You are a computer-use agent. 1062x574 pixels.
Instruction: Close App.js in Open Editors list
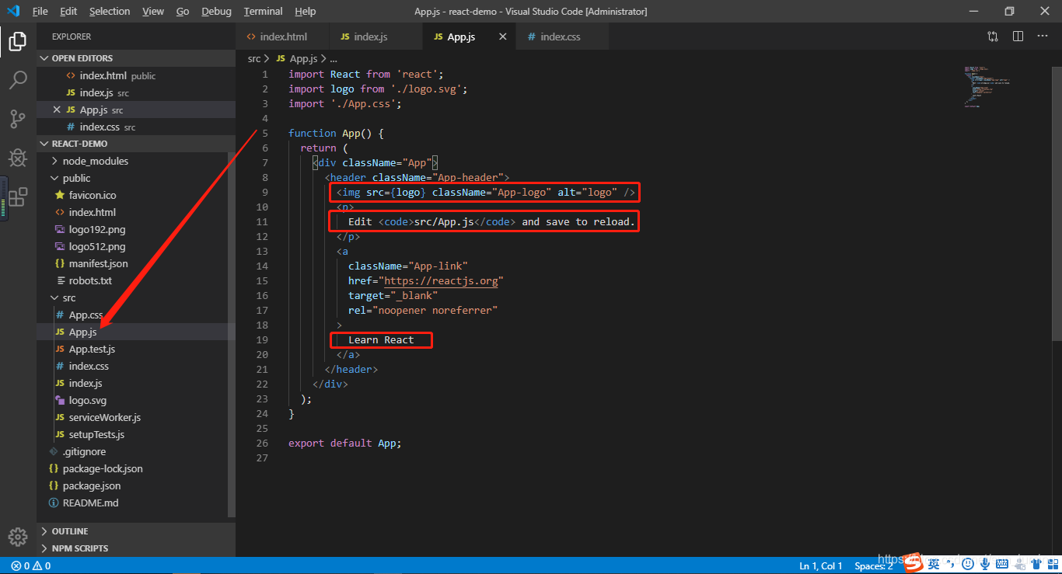click(x=57, y=110)
